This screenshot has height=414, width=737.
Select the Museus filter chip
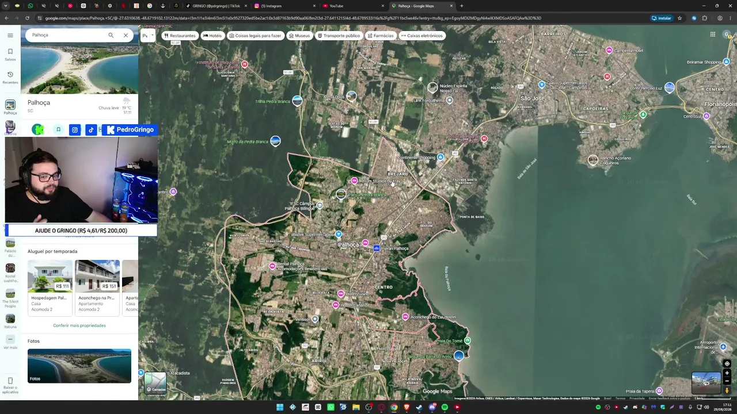[299, 36]
